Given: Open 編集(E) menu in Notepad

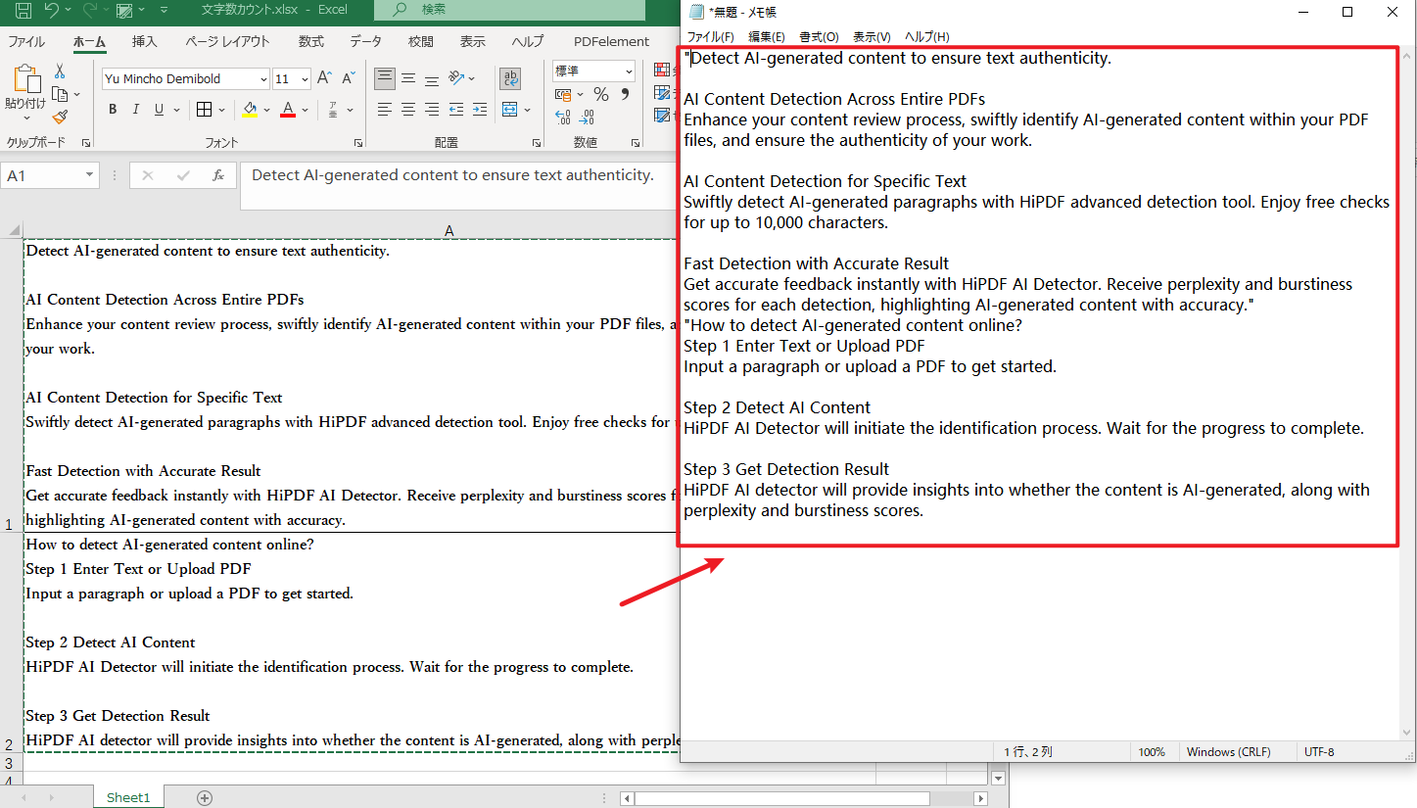Looking at the screenshot, I should tap(767, 37).
